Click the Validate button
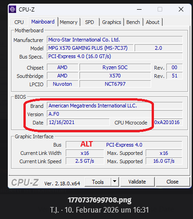The height and width of the screenshot is (219, 193). (137, 182)
